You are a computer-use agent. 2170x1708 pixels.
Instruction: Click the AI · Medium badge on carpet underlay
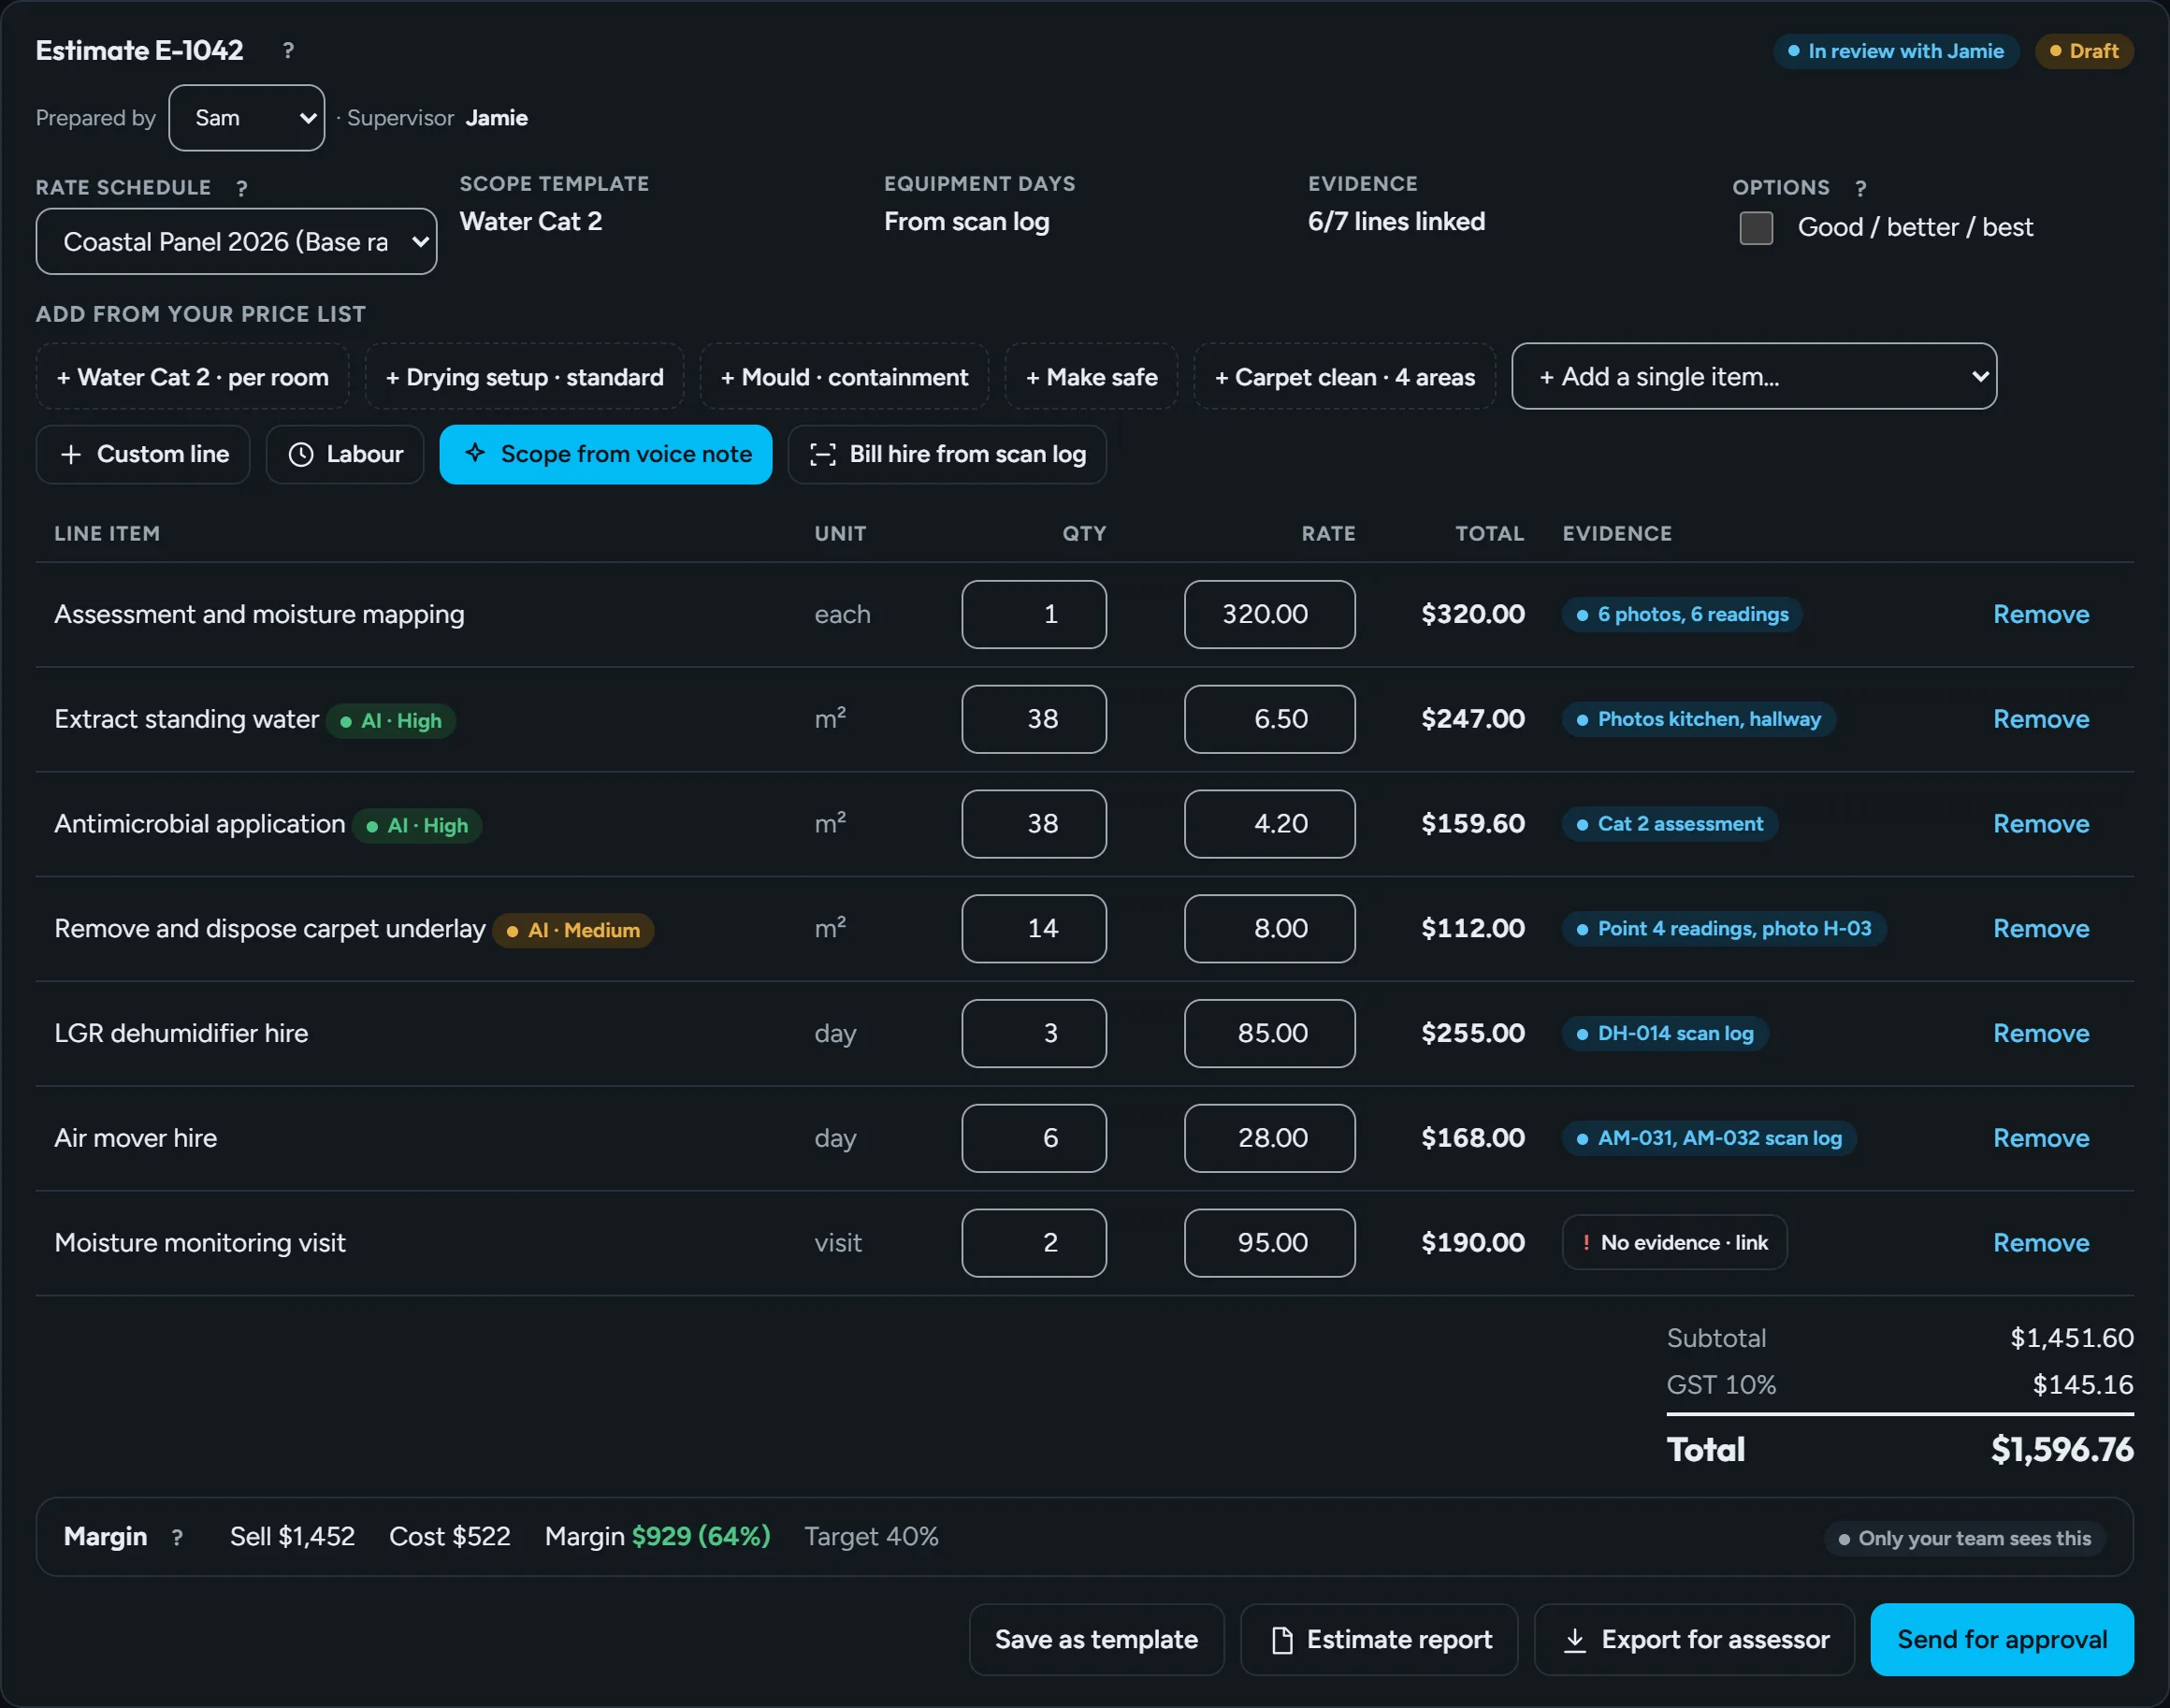(573, 930)
